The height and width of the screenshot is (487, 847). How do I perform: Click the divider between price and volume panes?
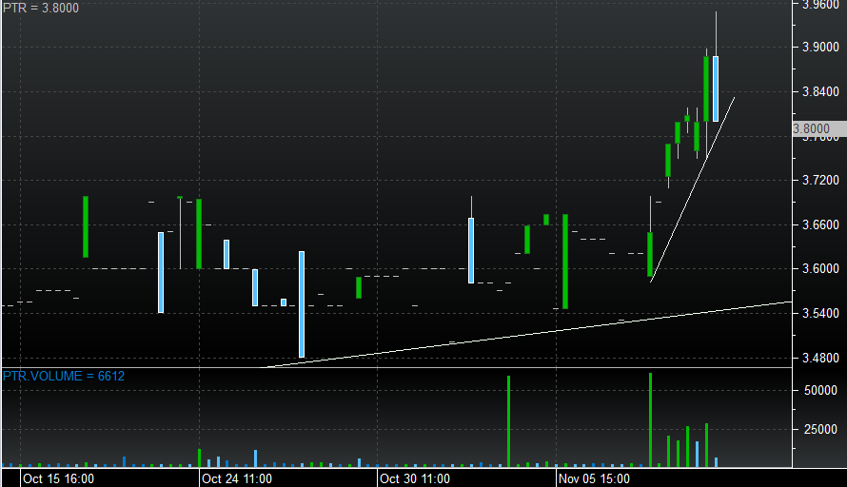(x=395, y=367)
